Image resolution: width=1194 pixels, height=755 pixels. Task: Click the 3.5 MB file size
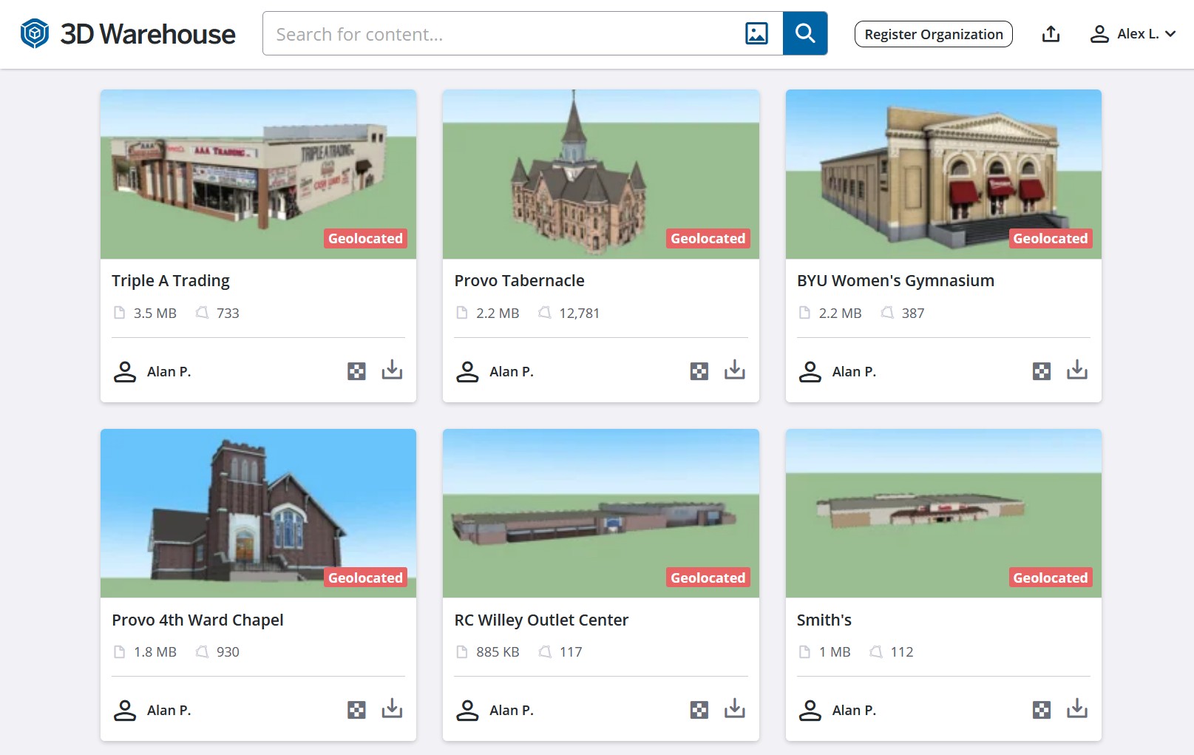[155, 313]
